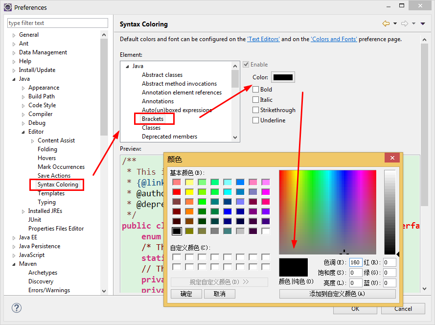
Task: Enable the Underline checkbox
Action: [255, 120]
